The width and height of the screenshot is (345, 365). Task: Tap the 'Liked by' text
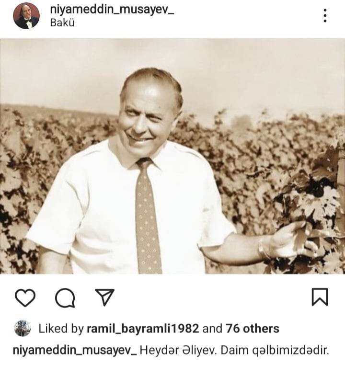(61, 329)
